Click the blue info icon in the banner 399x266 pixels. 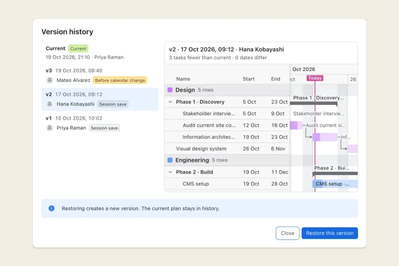point(52,208)
